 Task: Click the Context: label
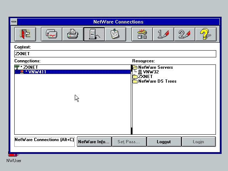[x=22, y=47]
